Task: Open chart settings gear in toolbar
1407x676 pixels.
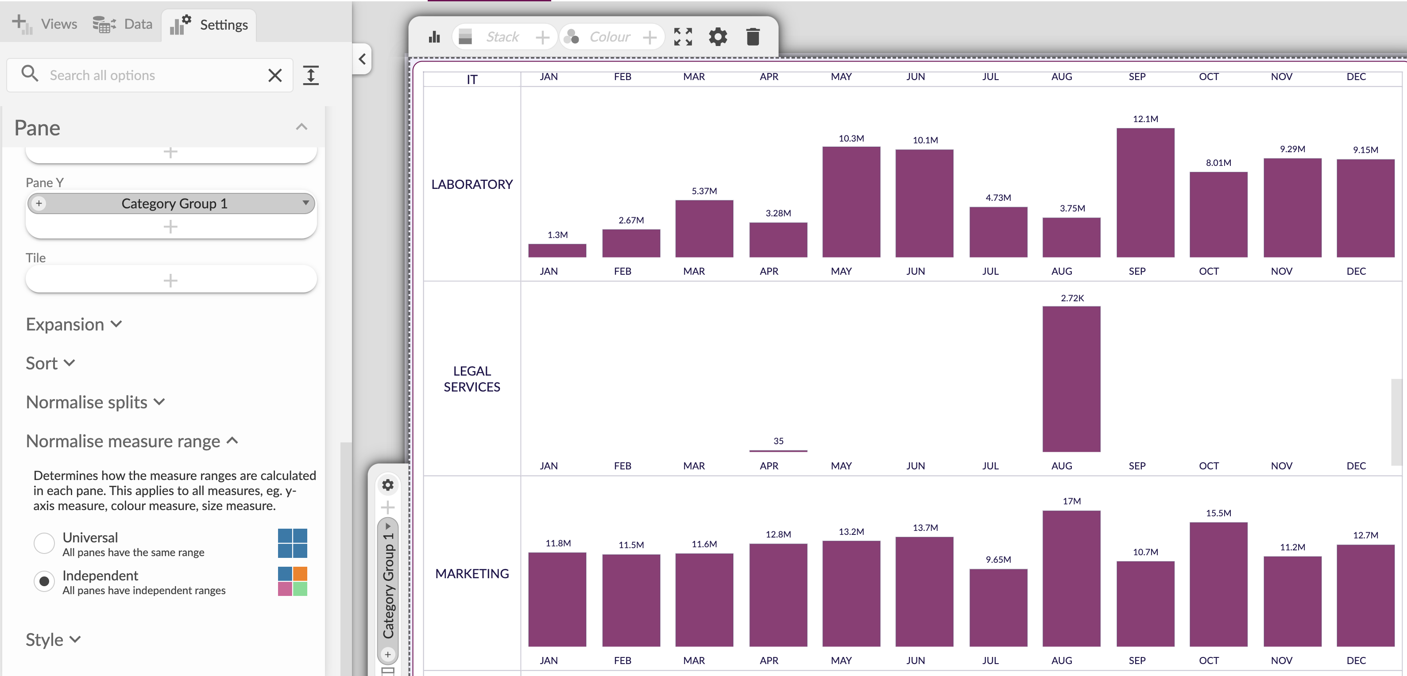Action: click(718, 37)
